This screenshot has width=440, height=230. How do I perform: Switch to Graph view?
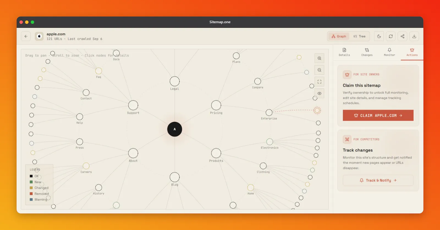point(339,36)
